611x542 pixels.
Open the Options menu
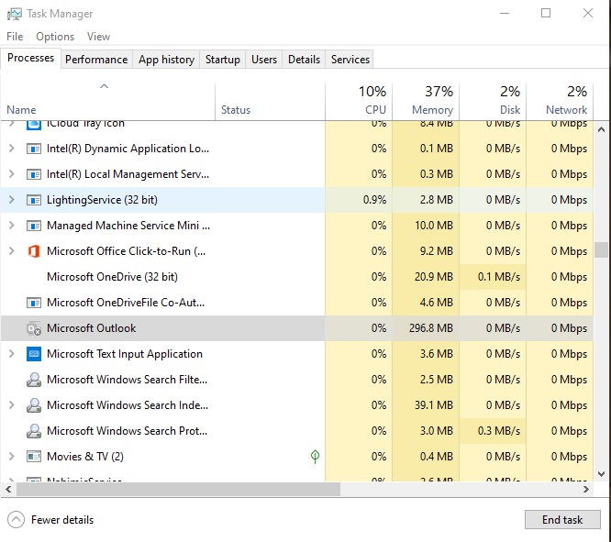coord(55,37)
